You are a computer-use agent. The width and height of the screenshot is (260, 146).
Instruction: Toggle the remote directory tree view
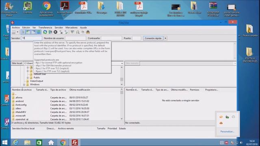(x=33, y=32)
